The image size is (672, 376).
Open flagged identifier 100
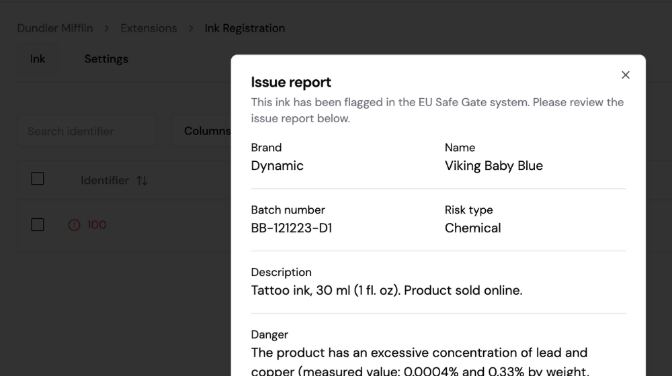(96, 225)
